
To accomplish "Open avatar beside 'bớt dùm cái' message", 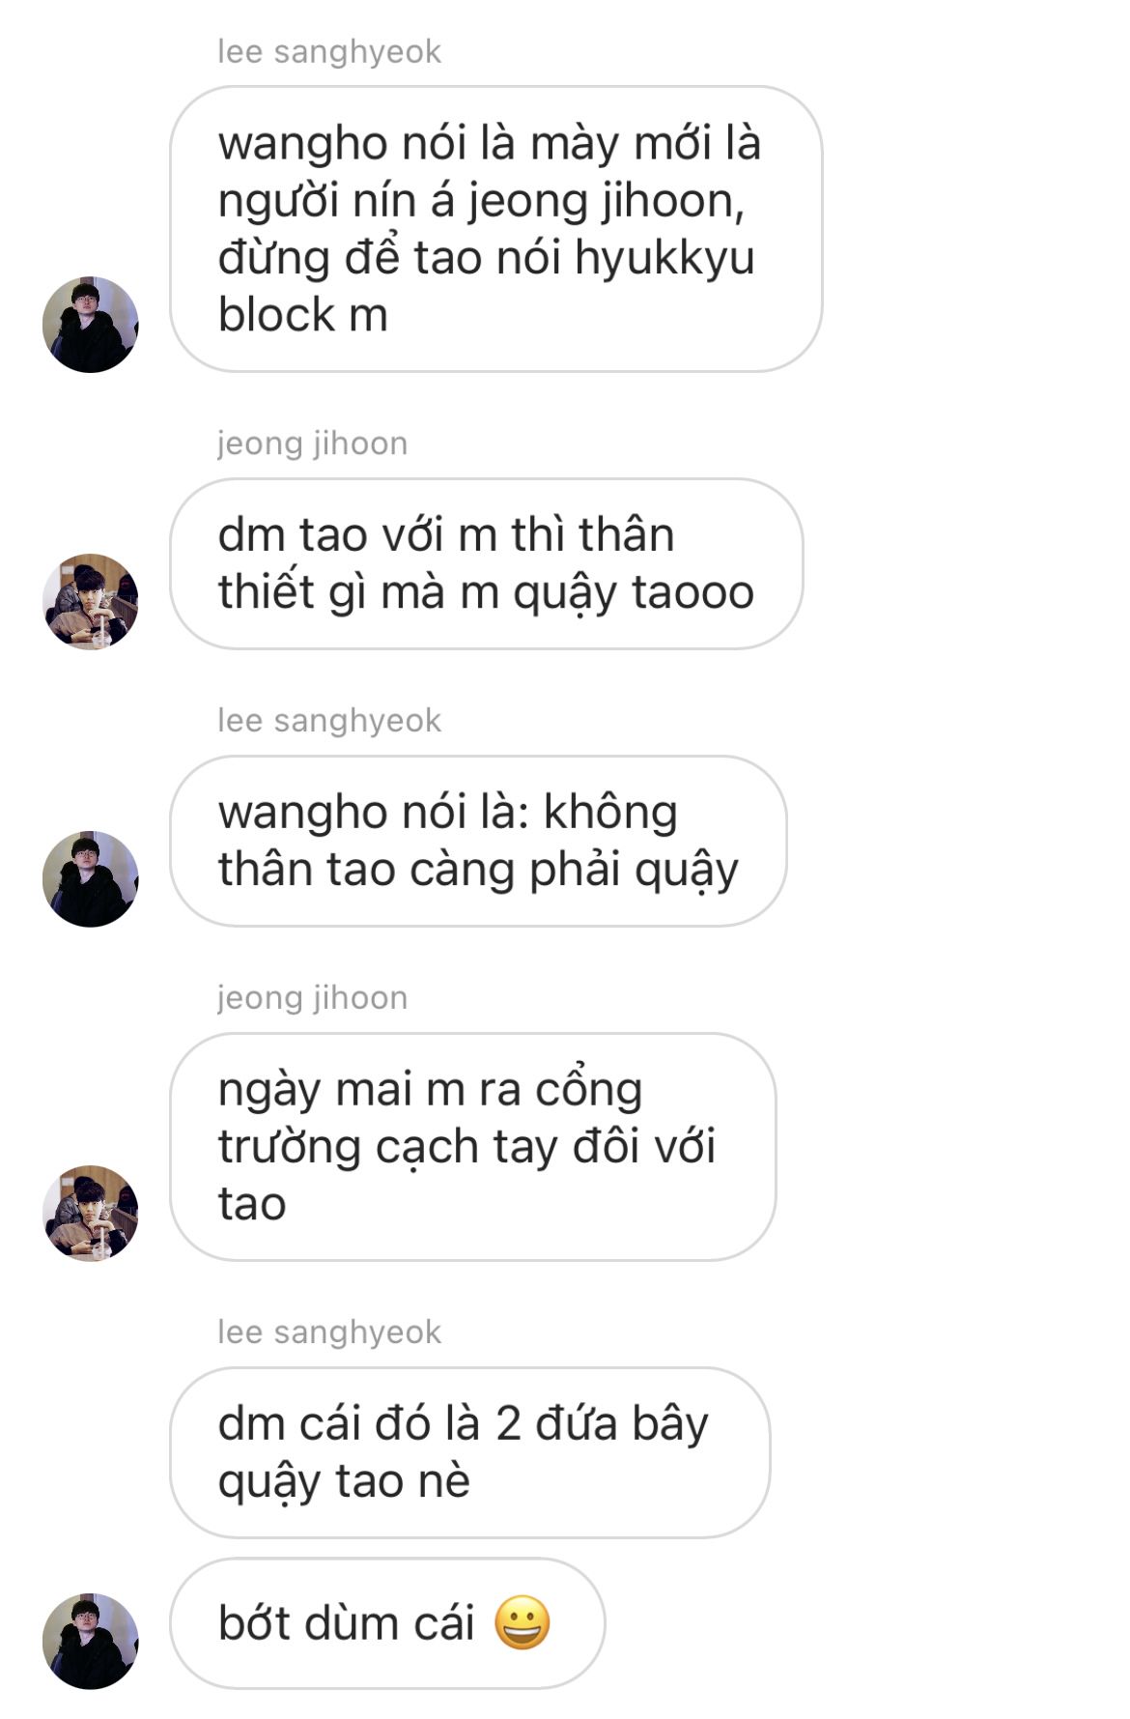I will (91, 1642).
